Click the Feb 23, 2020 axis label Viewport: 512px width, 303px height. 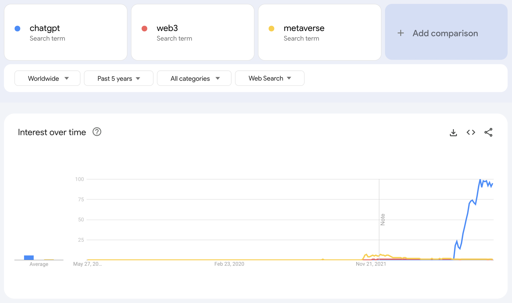pyautogui.click(x=229, y=264)
